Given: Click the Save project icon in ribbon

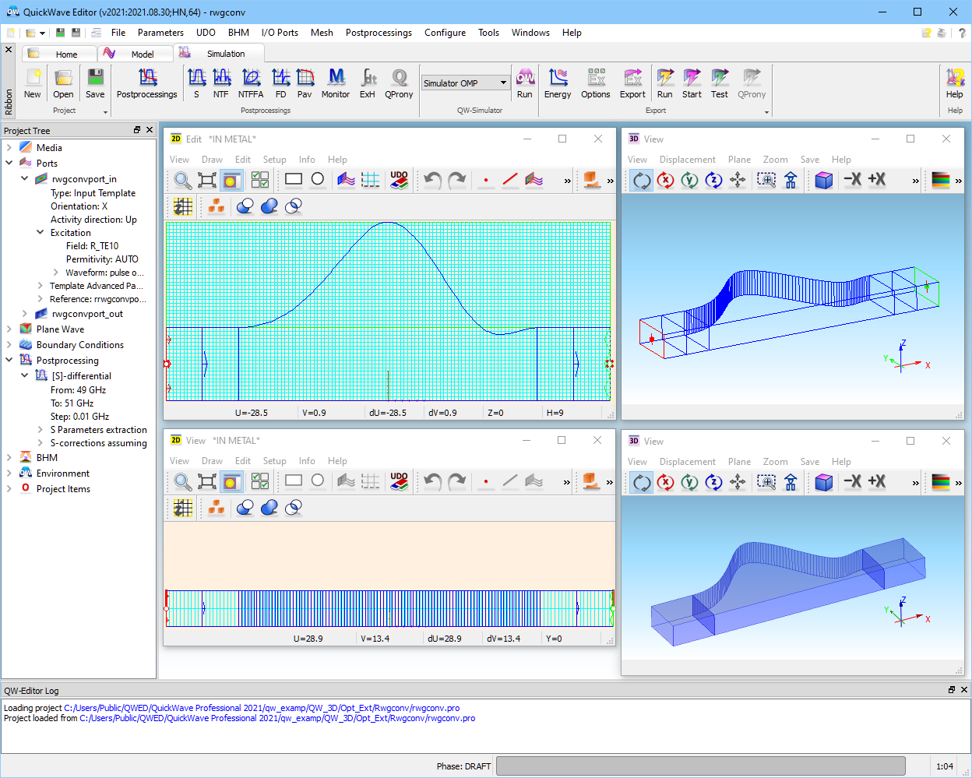Looking at the screenshot, I should click(95, 83).
